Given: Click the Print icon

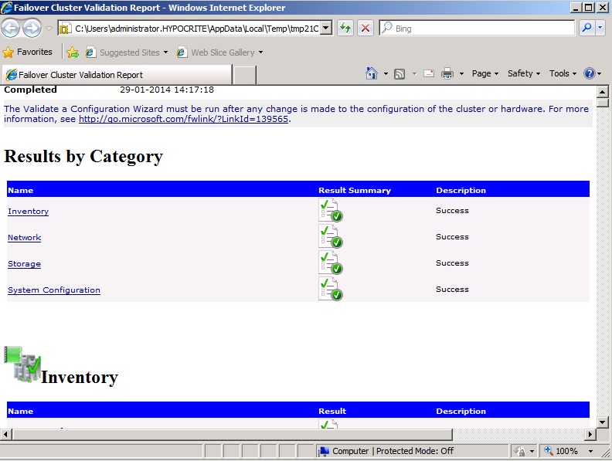Looking at the screenshot, I should (447, 73).
